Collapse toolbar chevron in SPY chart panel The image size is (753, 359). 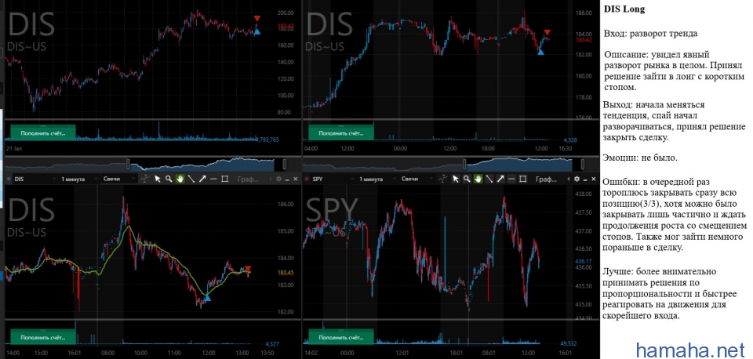[568, 179]
